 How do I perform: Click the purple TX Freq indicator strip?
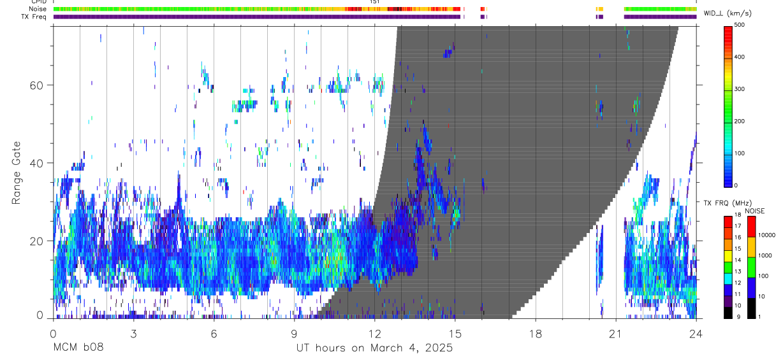pos(374,17)
